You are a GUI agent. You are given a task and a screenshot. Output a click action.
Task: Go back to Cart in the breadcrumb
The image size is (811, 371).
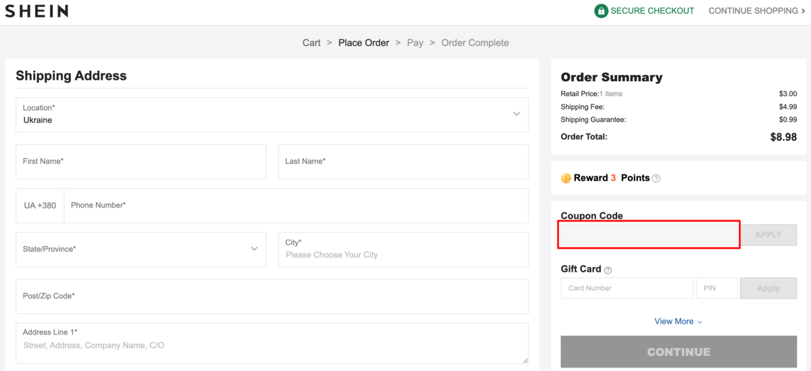coord(312,43)
